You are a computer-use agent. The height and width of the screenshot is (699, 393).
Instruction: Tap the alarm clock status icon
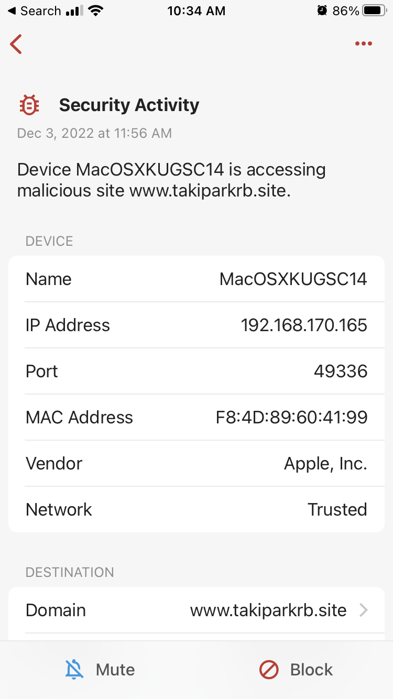pyautogui.click(x=322, y=11)
